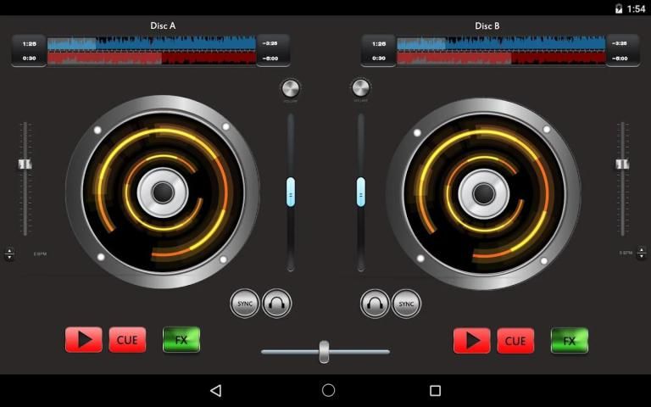The height and width of the screenshot is (407, 651).
Task: Enable headphone monitoring for right deck
Action: (x=375, y=303)
